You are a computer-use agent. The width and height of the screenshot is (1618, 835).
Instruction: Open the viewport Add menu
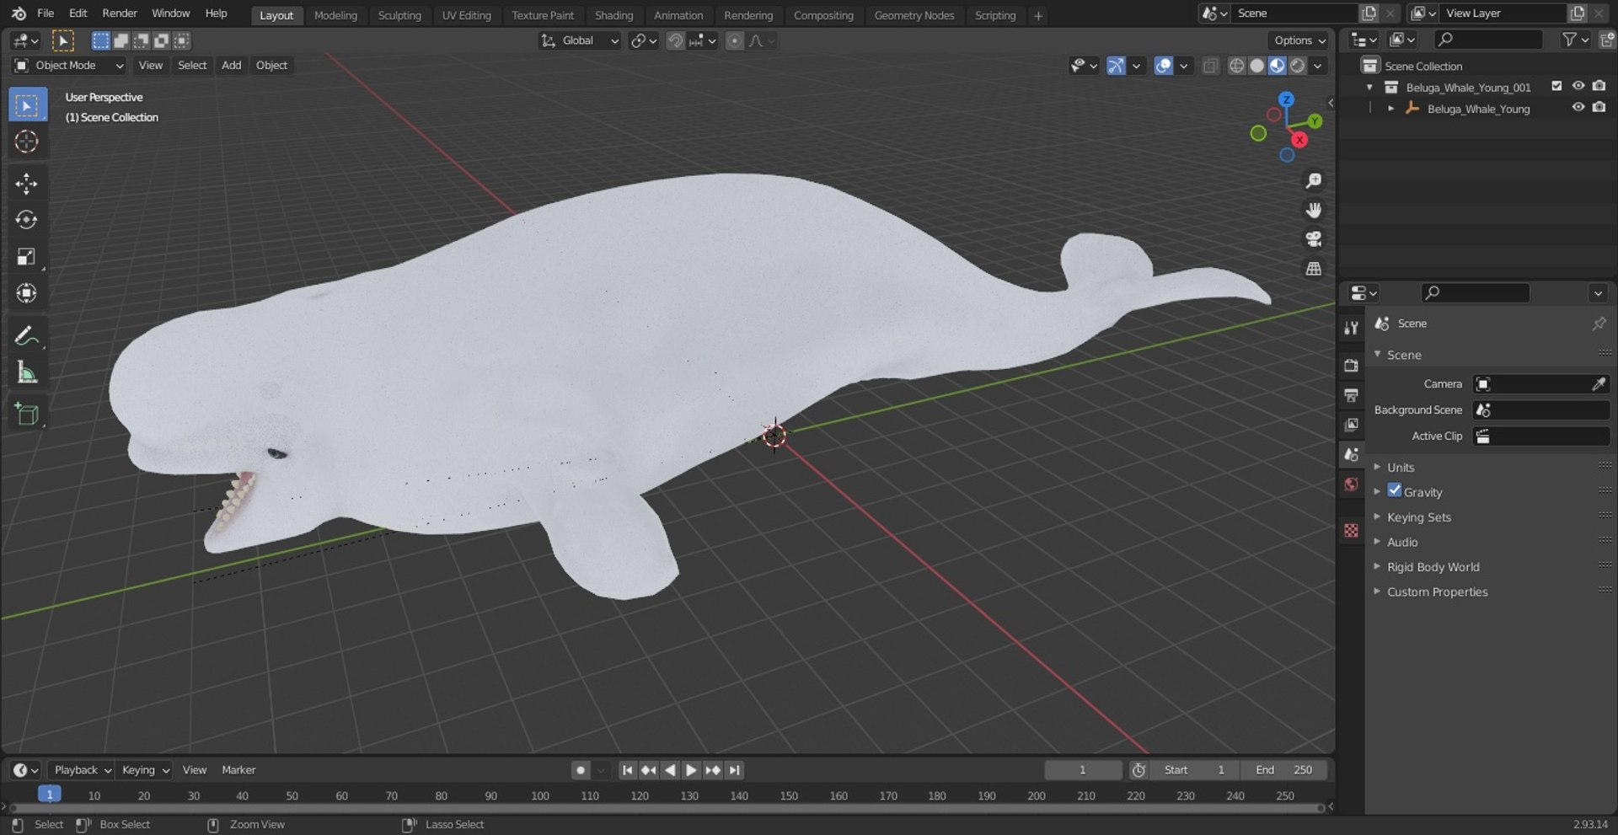(231, 66)
